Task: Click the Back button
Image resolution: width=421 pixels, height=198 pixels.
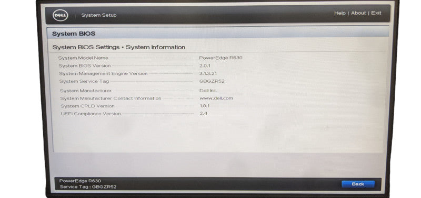Action: [358, 184]
